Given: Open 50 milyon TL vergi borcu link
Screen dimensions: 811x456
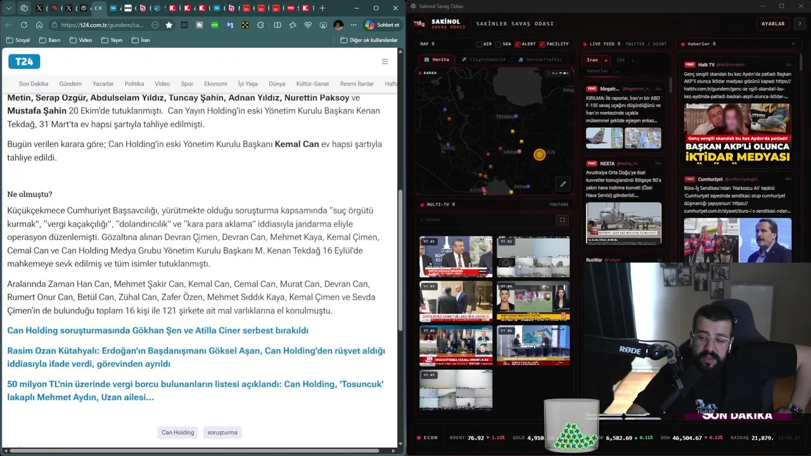Looking at the screenshot, I should pyautogui.click(x=195, y=391).
